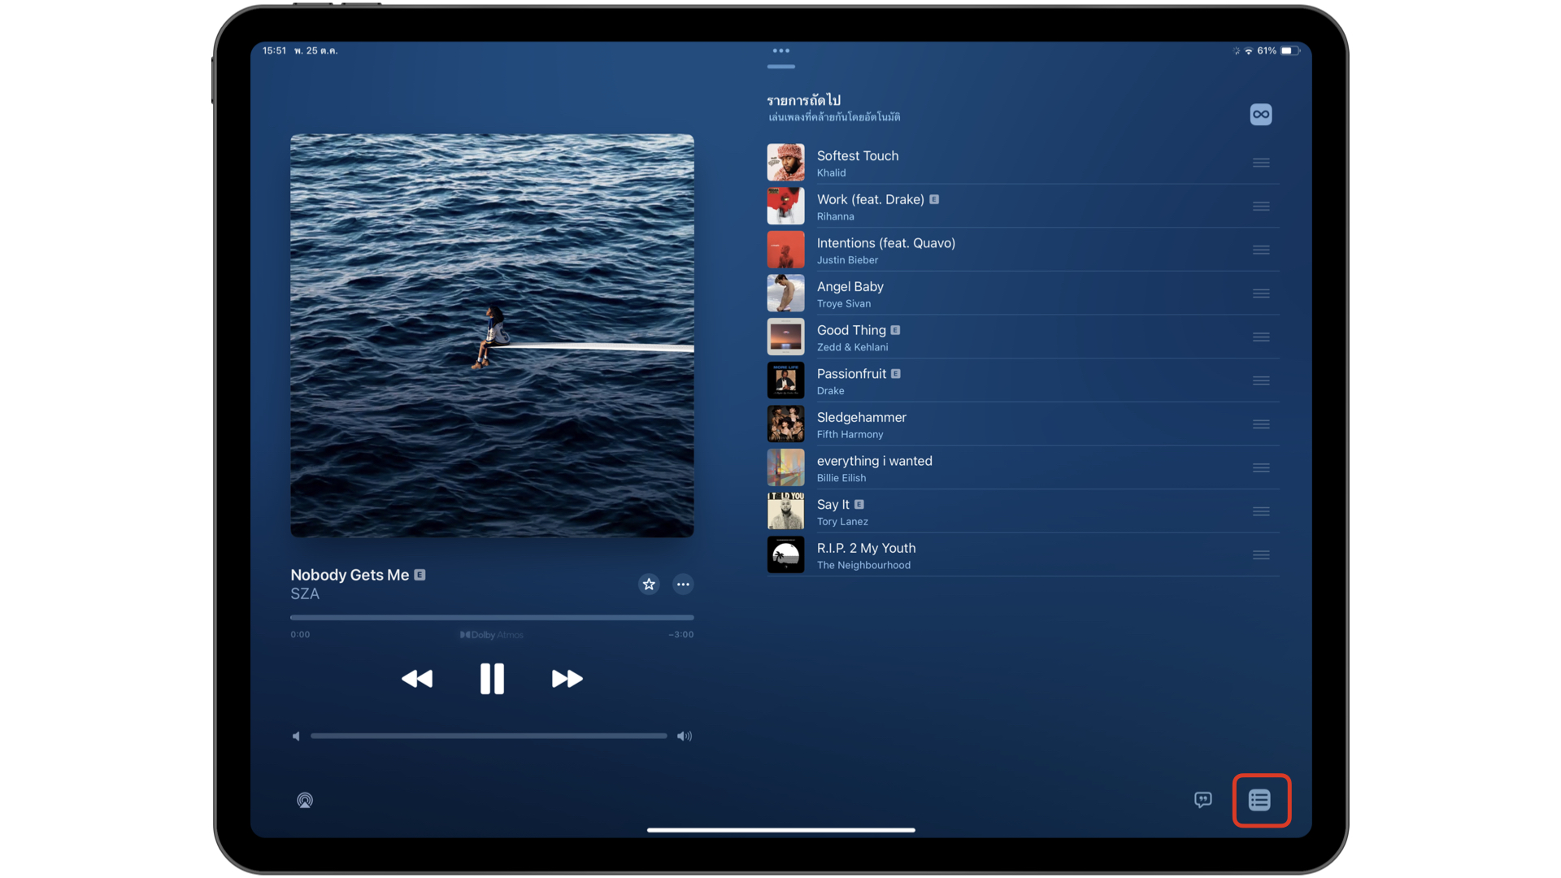This screenshot has height=878, width=1561.
Task: Favorite Nobody Gets Me with the star icon
Action: [x=648, y=584]
